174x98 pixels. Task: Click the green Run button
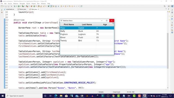(19, 6)
